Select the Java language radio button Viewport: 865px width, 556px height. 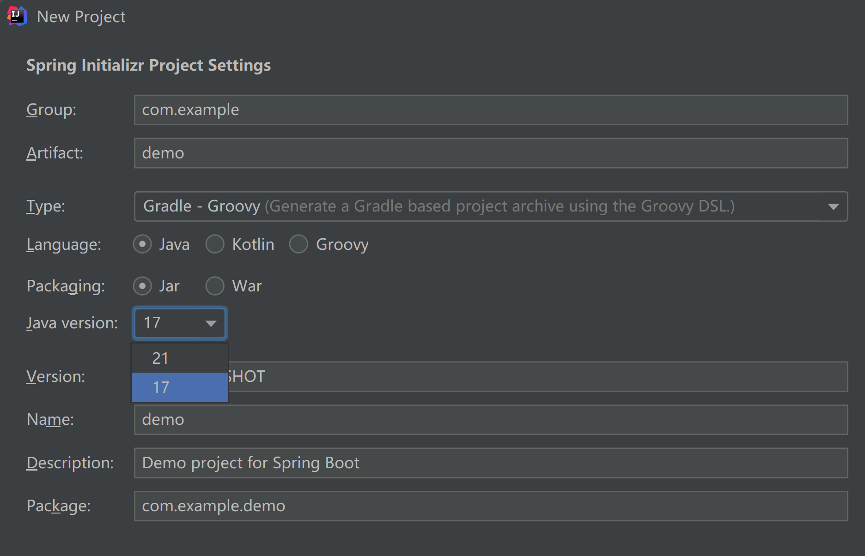(142, 244)
